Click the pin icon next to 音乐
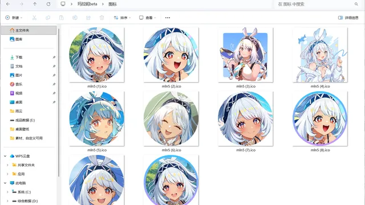 click(54, 84)
